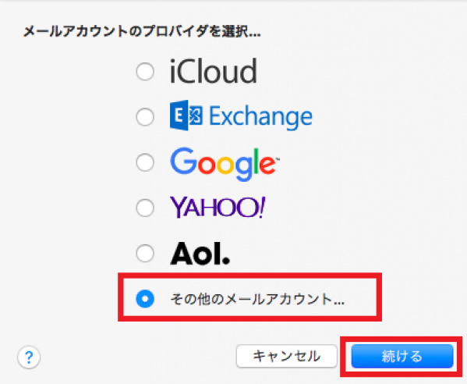Click the キャンセル button
Screen dimensions: 467x384
point(286,356)
